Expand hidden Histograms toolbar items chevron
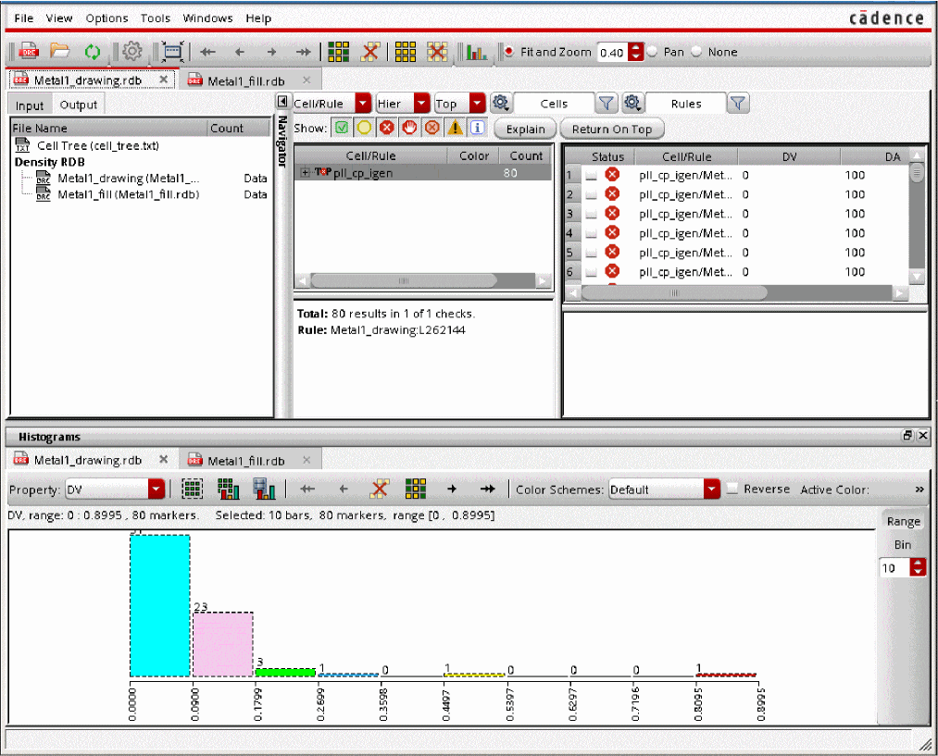 pyautogui.click(x=919, y=489)
